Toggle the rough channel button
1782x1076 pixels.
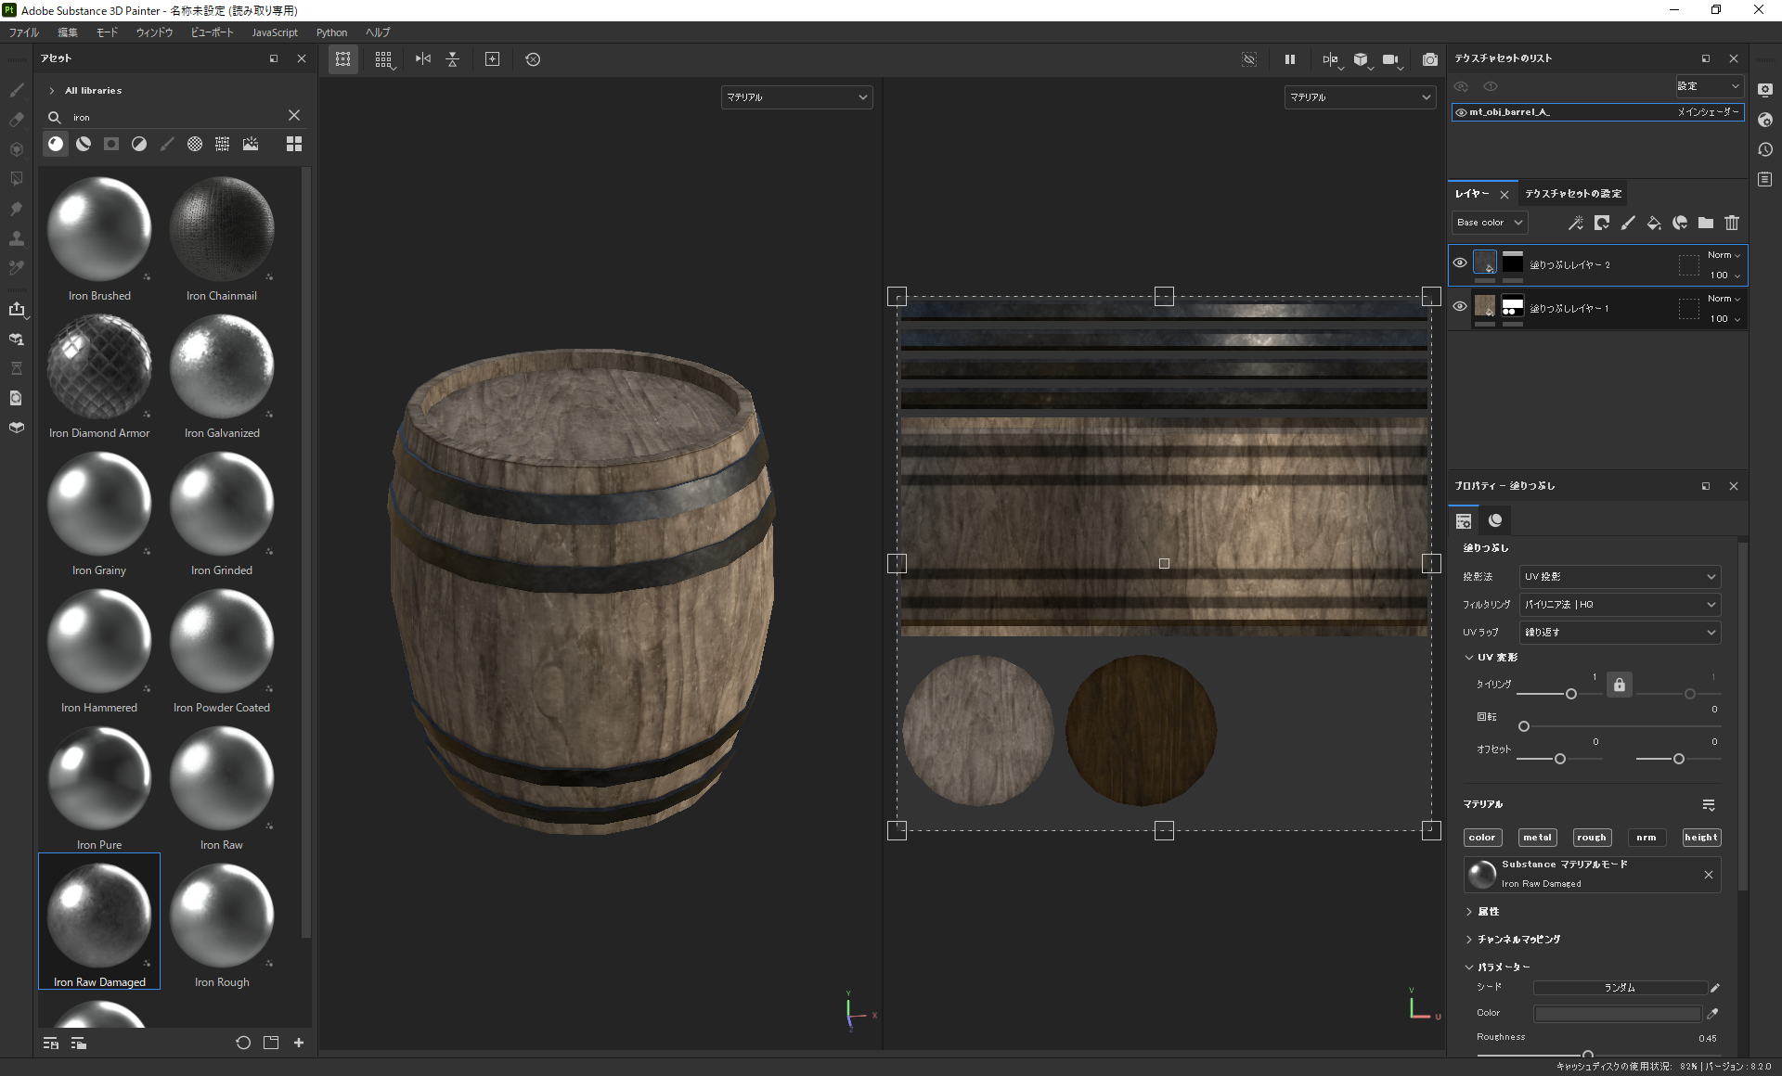[x=1591, y=838]
